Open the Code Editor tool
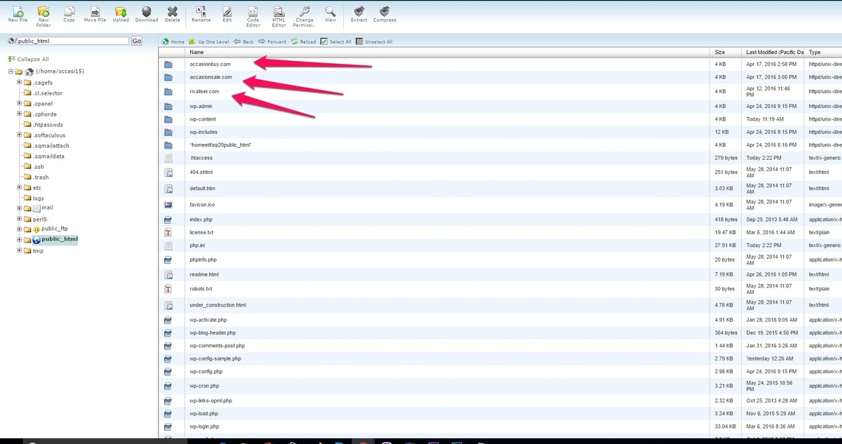This screenshot has width=842, height=444. click(x=253, y=13)
